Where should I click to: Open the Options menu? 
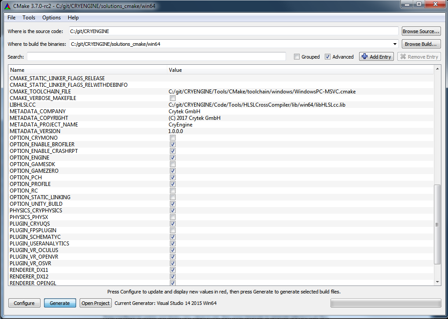tap(51, 18)
